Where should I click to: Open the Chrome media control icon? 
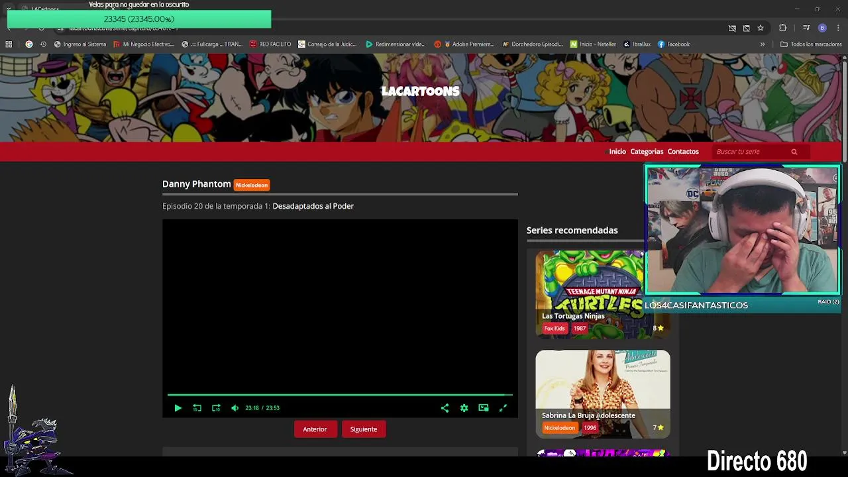pyautogui.click(x=806, y=28)
